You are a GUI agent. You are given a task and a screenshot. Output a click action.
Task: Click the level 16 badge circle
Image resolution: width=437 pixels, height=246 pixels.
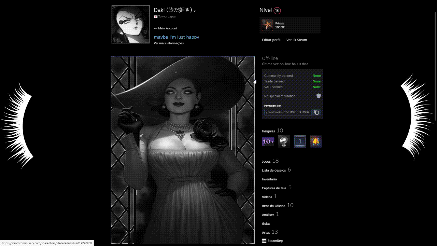tap(277, 11)
